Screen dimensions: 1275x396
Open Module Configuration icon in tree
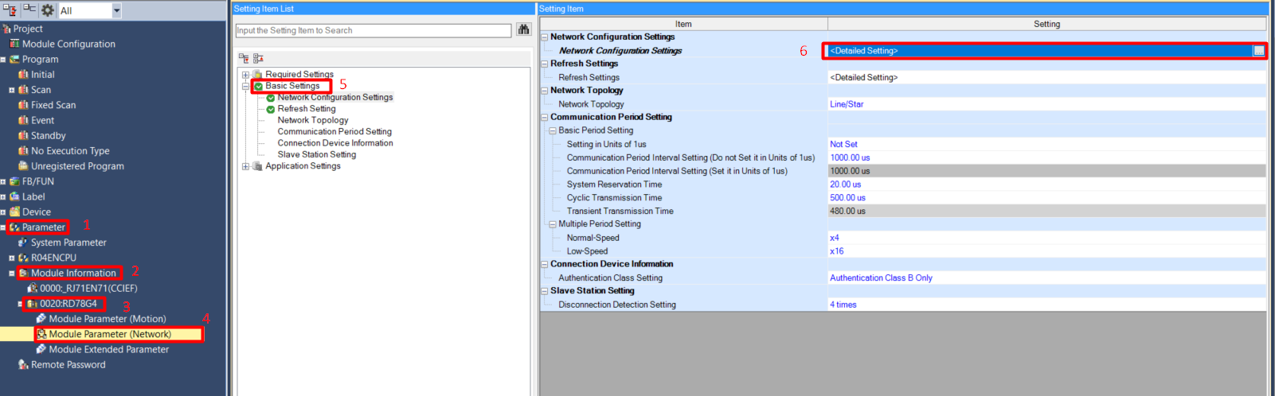click(x=14, y=44)
